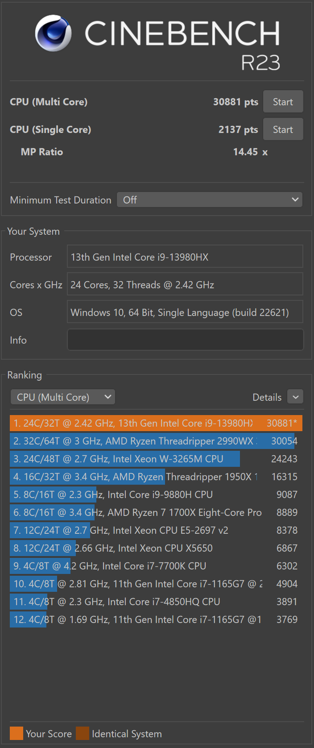Click the brown Identical System swatch
This screenshot has height=748, width=314.
pos(83,733)
